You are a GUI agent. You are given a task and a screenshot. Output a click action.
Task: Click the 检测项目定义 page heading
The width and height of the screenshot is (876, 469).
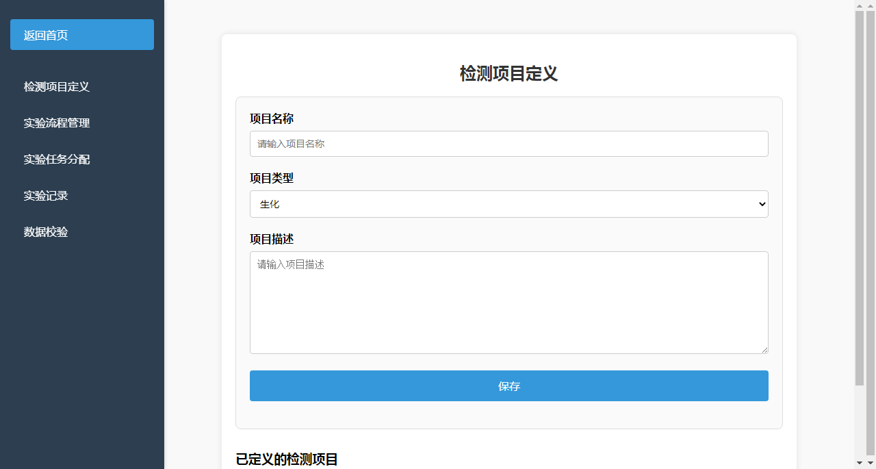point(509,74)
